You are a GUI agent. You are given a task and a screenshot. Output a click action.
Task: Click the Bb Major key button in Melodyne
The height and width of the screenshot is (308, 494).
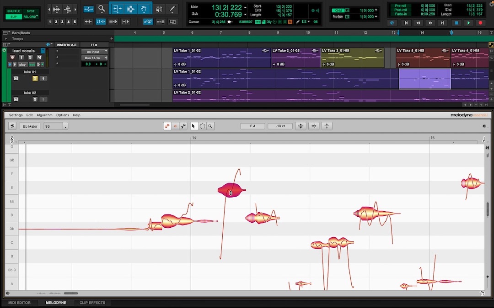point(30,126)
